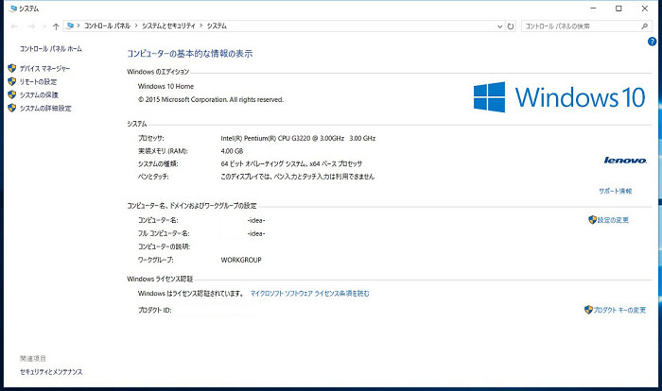Click the page heading コンピューターの基本的な情報の表示
The width and height of the screenshot is (662, 391).
point(189,54)
